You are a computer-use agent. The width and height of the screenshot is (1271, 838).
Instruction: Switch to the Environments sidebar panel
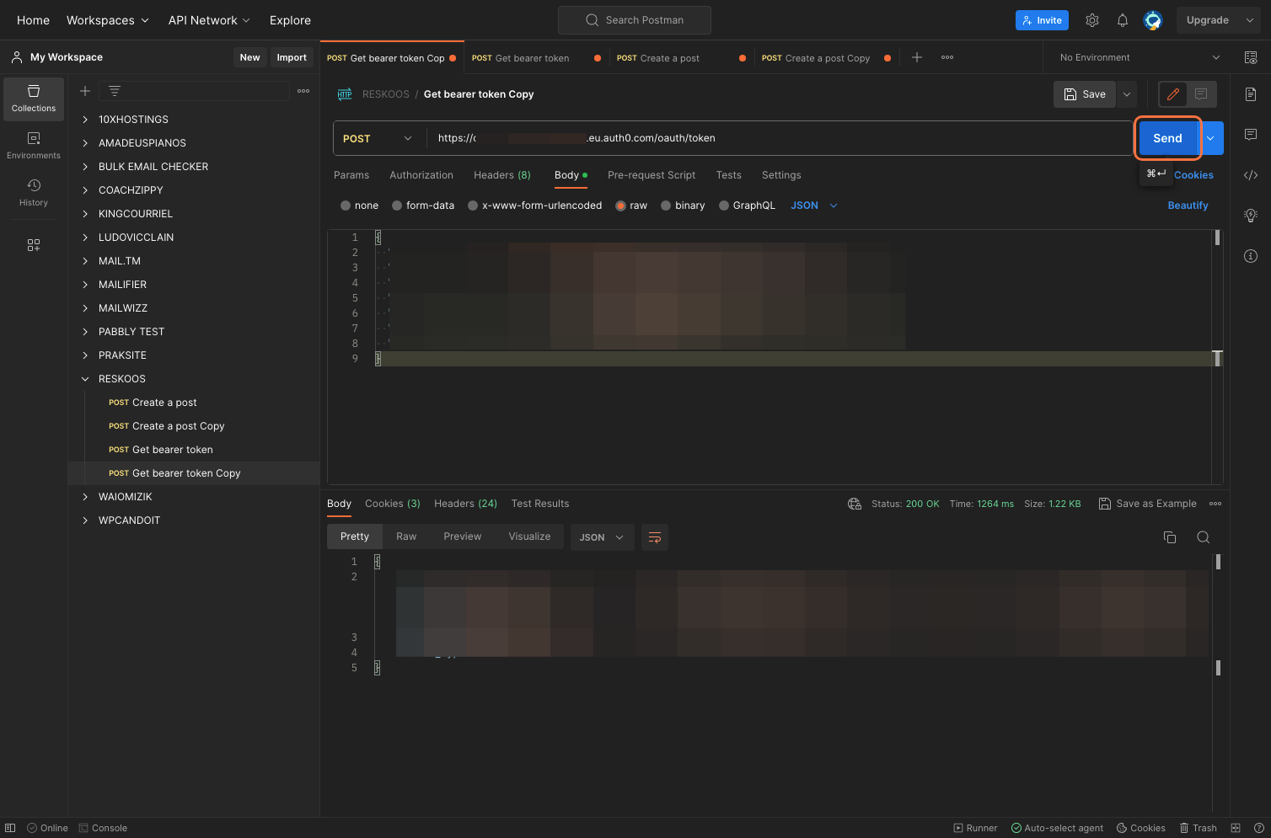click(34, 146)
